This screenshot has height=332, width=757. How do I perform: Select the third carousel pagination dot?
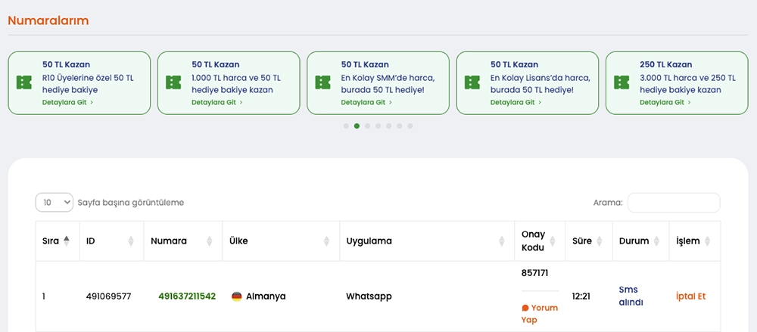tap(368, 126)
